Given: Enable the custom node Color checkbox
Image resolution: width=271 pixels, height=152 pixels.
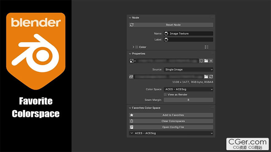Looking at the screenshot, I should (x=137, y=47).
